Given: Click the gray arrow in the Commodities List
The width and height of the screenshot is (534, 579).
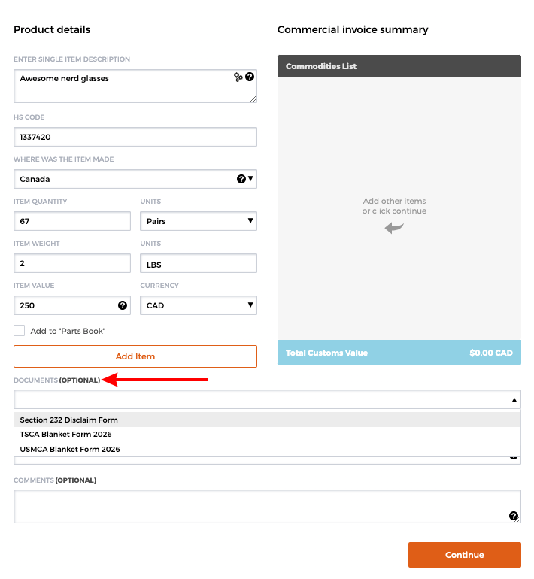Looking at the screenshot, I should point(394,228).
